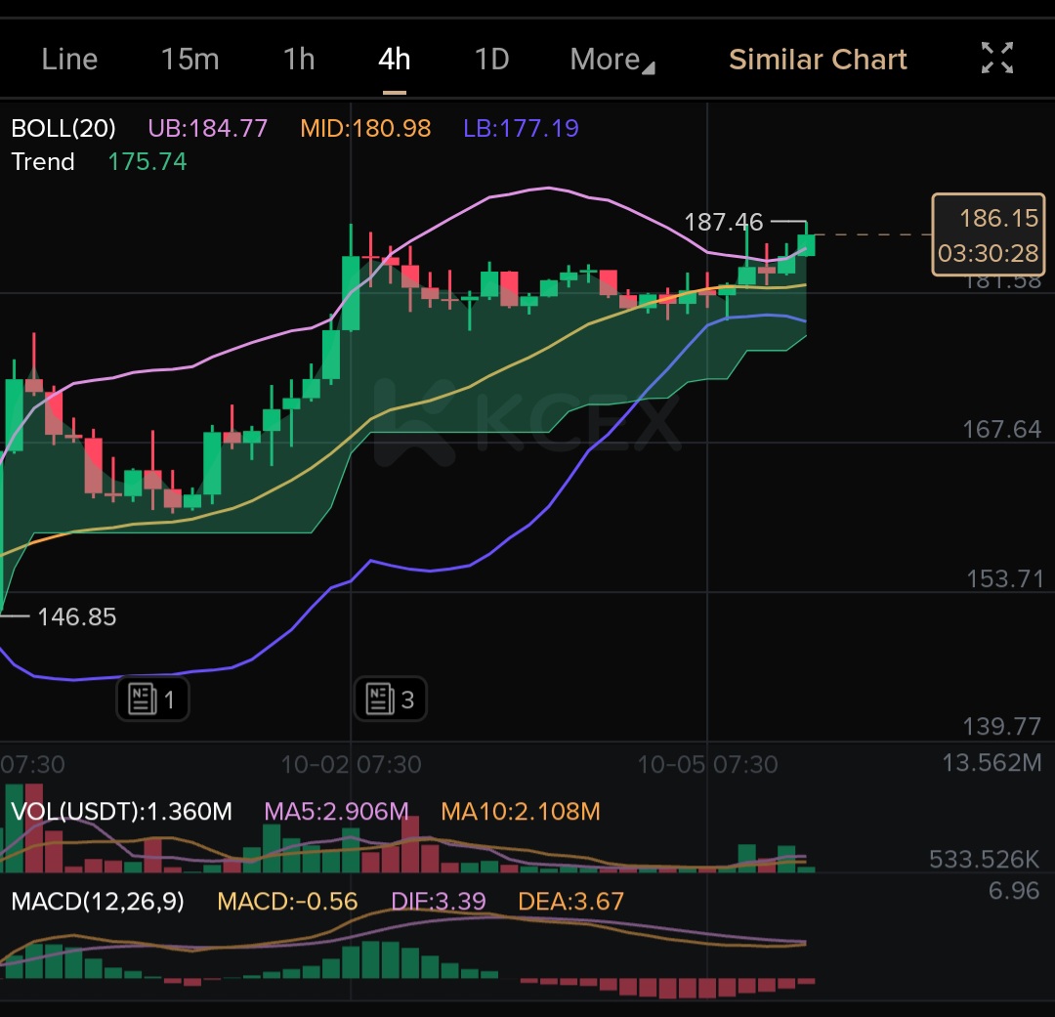Click the current price tag 186.15
1055x1017 pixels.
click(988, 234)
